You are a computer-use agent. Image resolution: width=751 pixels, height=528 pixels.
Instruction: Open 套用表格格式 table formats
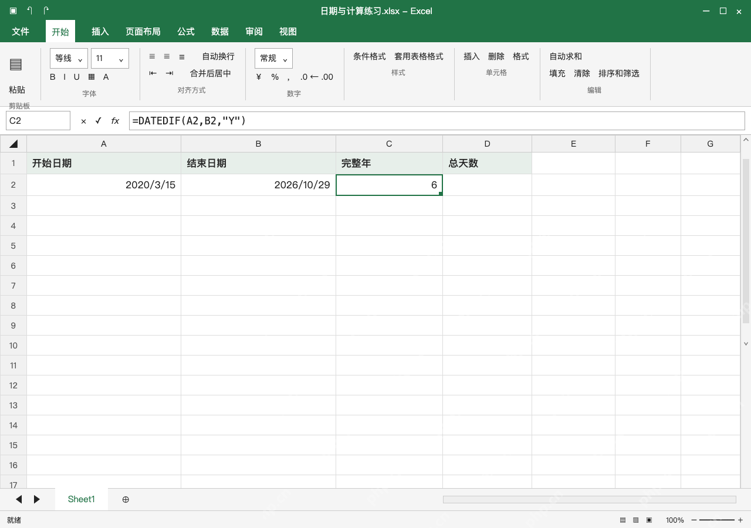419,56
